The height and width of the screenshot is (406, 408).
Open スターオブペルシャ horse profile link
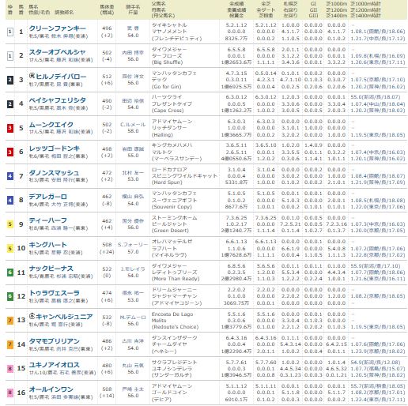57,52
